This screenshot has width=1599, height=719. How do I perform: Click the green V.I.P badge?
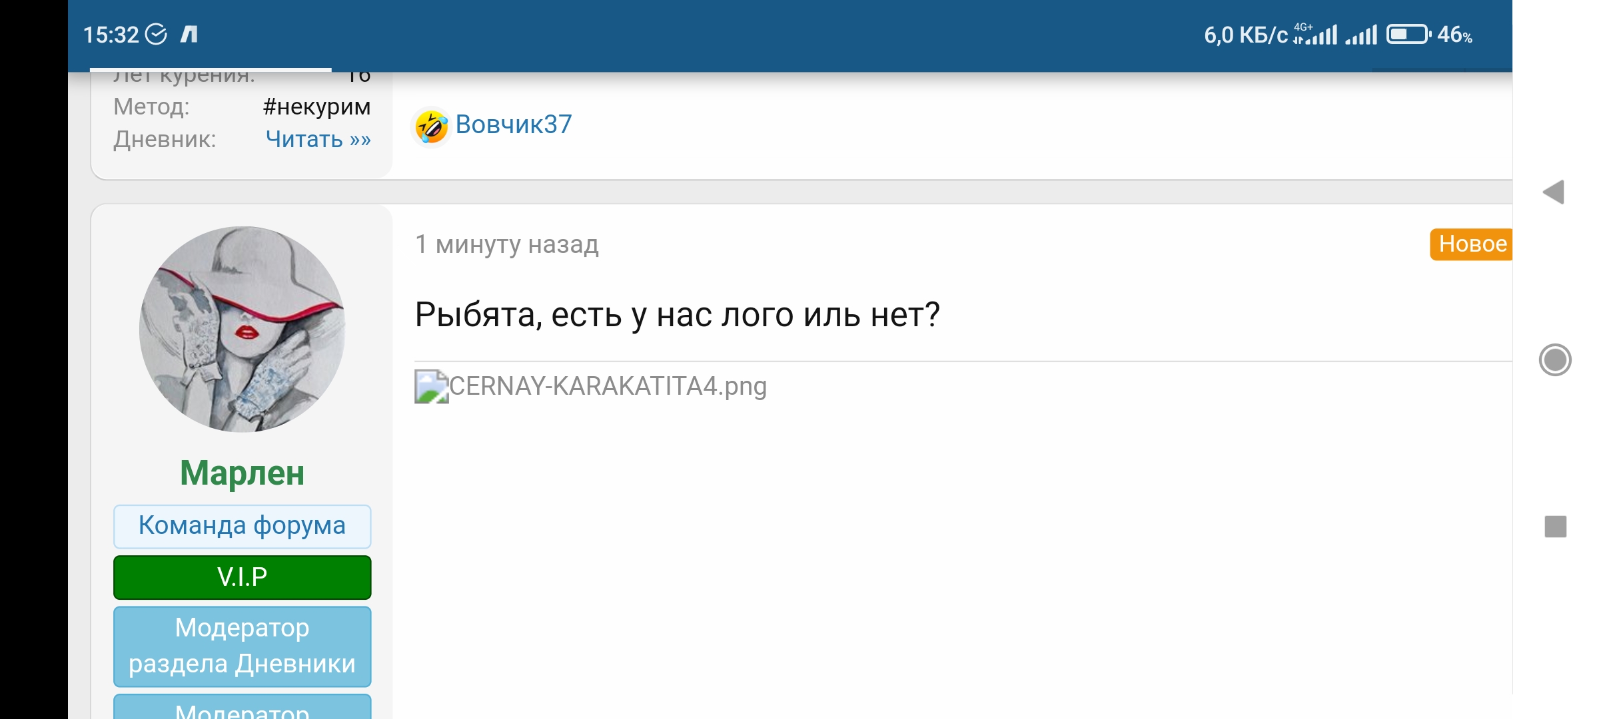242,578
